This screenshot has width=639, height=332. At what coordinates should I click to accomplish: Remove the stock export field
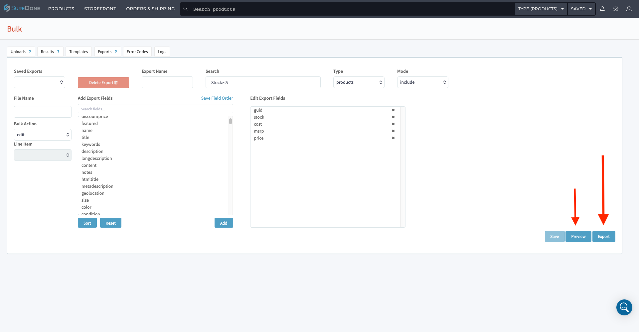(x=393, y=117)
